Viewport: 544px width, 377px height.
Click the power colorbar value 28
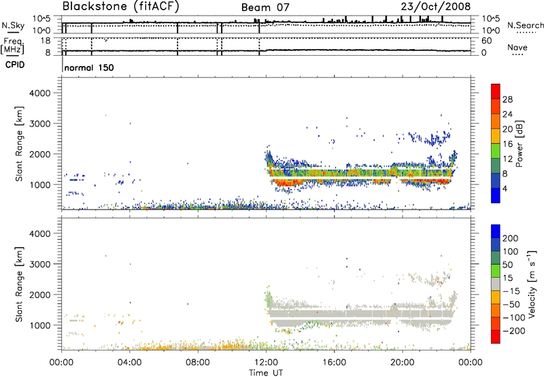(507, 99)
